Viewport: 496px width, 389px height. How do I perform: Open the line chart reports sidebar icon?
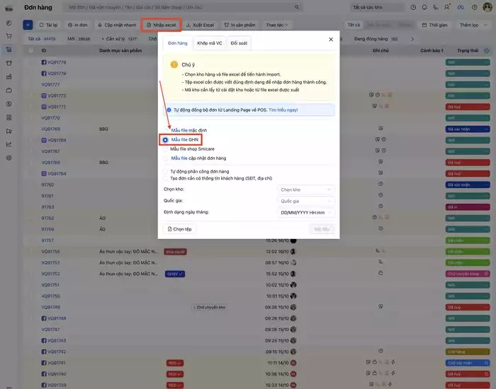(x=9, y=144)
